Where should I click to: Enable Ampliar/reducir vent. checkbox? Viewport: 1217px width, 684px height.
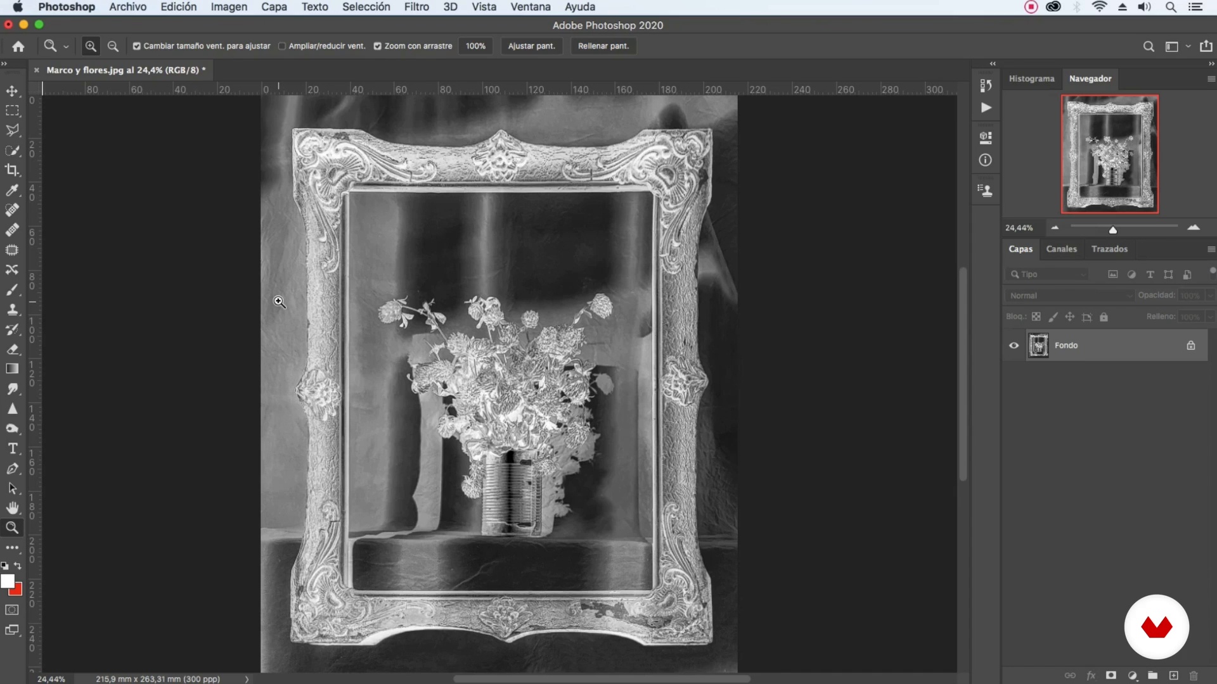click(x=282, y=46)
